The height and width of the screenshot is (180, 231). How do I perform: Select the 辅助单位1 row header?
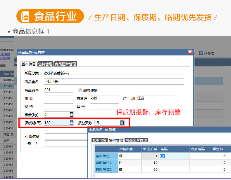pyautogui.click(x=106, y=163)
